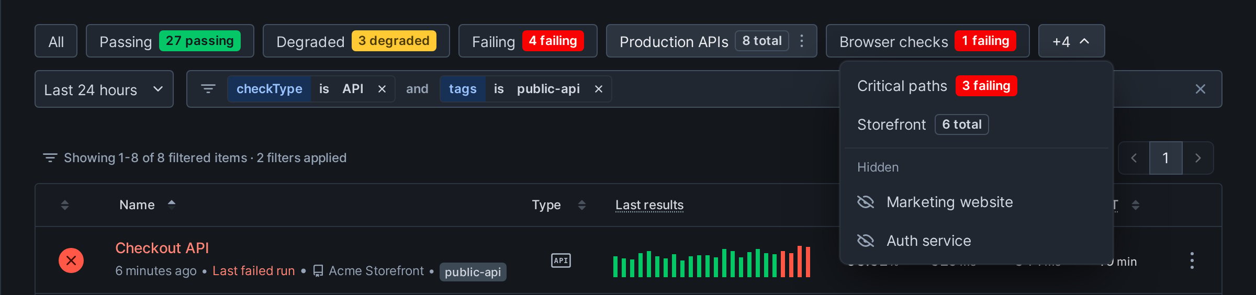1256x295 pixels.
Task: Click the API type icon on Checkout API
Action: pyautogui.click(x=561, y=260)
